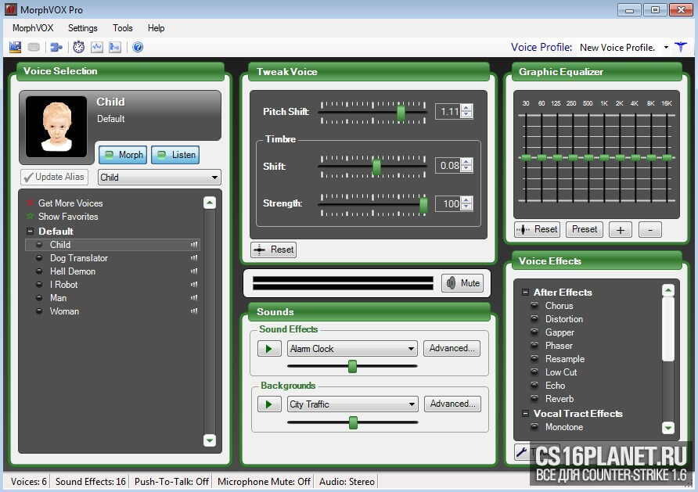Open the Tools menu

click(123, 28)
